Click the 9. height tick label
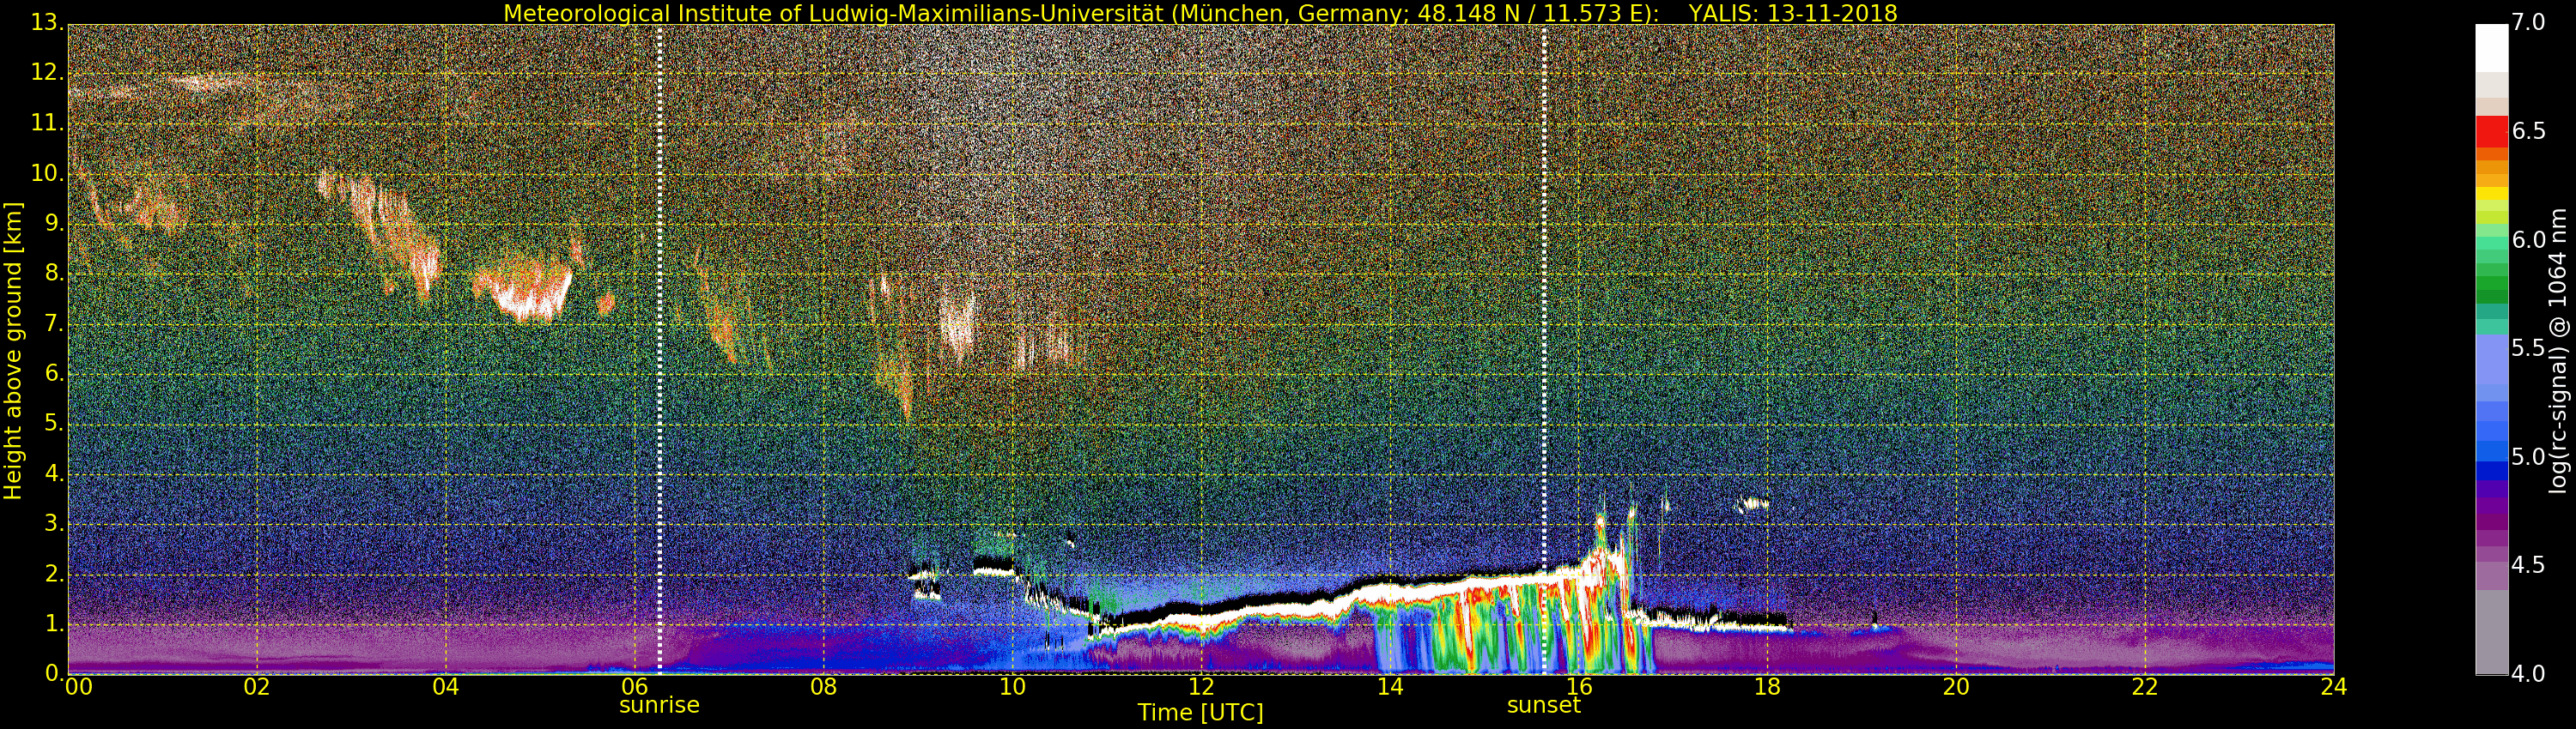 click(x=53, y=224)
